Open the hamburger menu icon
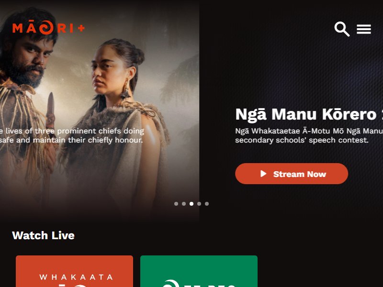The width and height of the screenshot is (383, 287). point(364,29)
